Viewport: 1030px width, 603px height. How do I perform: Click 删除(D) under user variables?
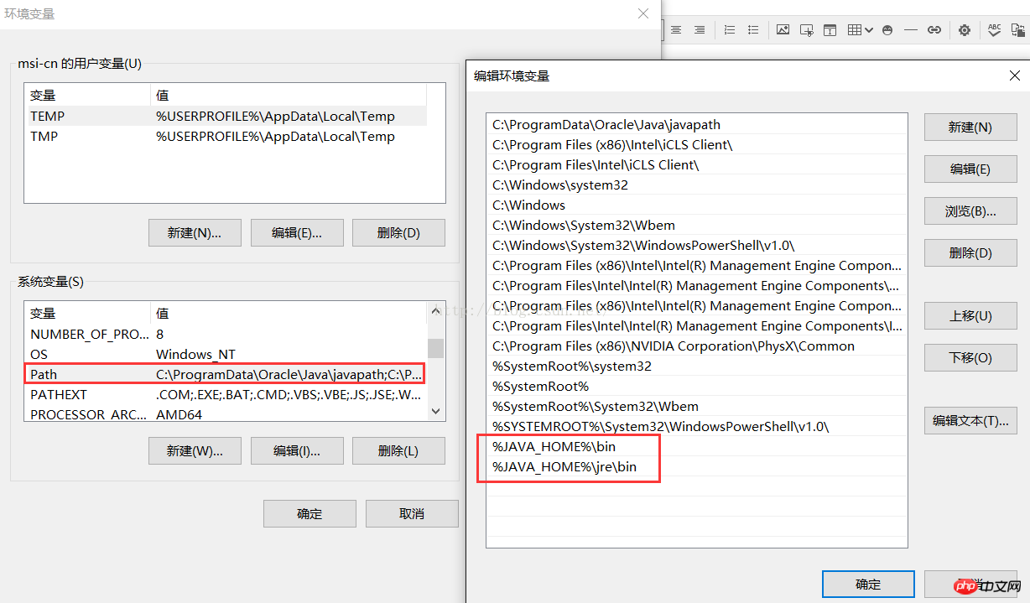(x=398, y=232)
